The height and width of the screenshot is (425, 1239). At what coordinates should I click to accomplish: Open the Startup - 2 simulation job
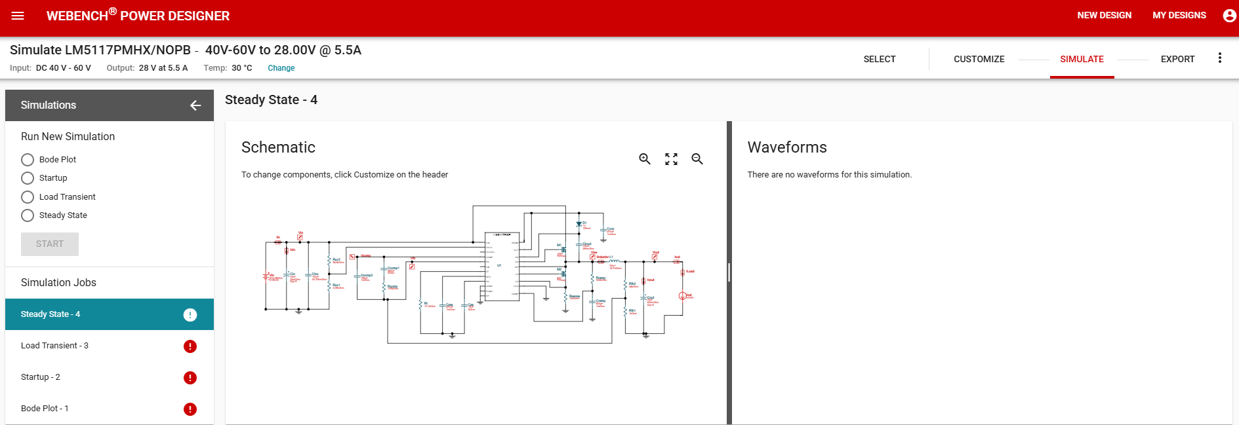coord(110,377)
